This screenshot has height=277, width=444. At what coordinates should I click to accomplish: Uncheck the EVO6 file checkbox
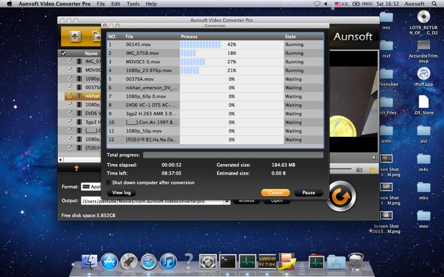pos(70,113)
